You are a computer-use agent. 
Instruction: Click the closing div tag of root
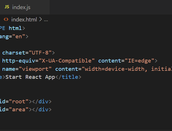[42, 101]
